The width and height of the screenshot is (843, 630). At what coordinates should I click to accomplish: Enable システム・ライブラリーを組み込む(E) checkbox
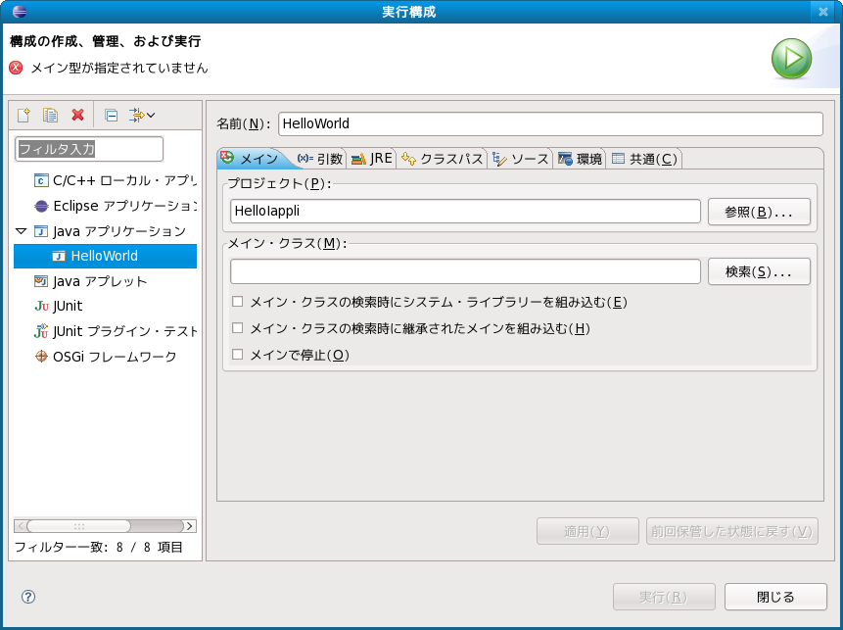238,302
